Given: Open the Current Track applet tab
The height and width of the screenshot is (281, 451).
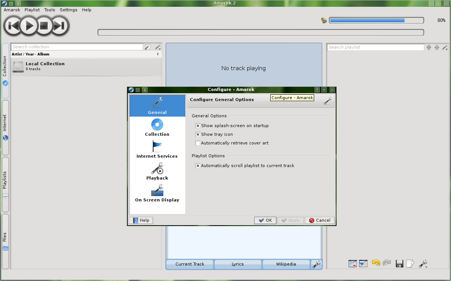Looking at the screenshot, I should click(190, 264).
